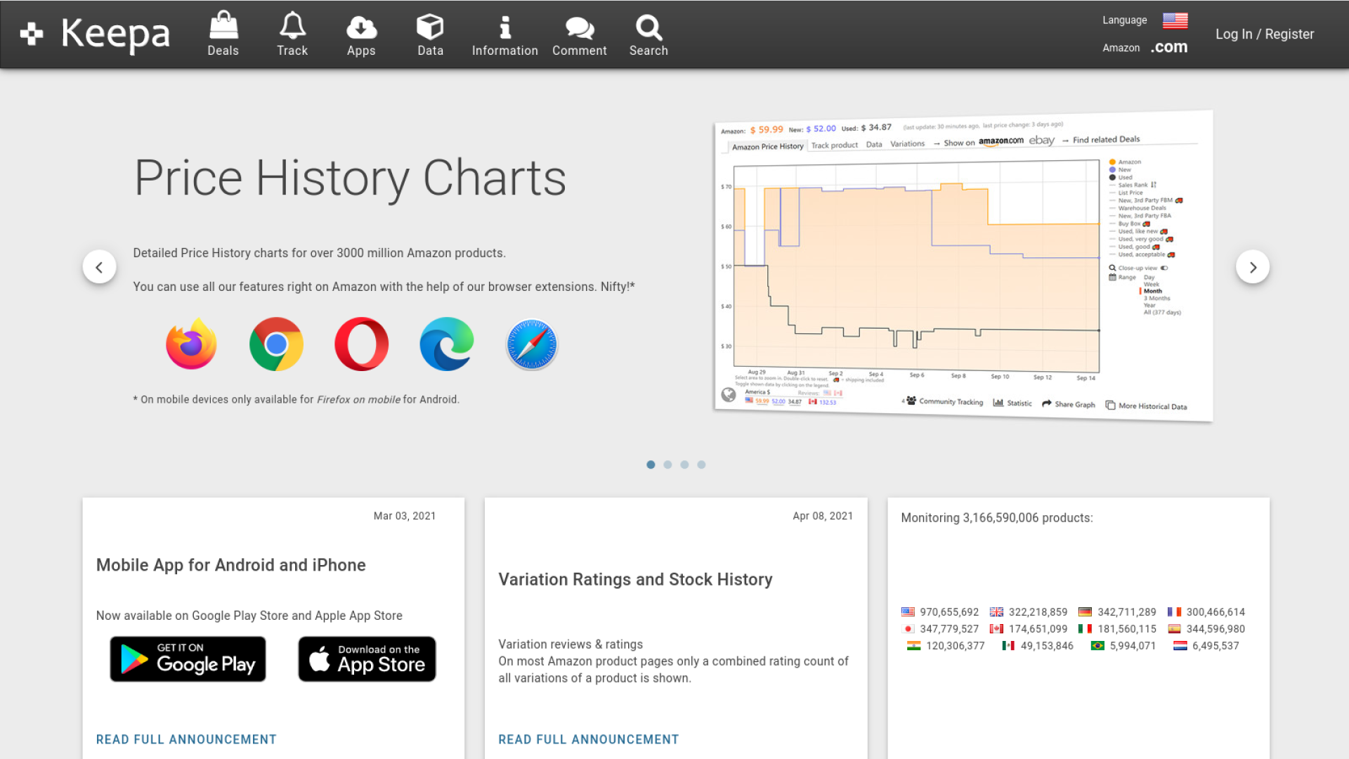
Task: Select the second carousel pagination dot
Action: coord(667,465)
